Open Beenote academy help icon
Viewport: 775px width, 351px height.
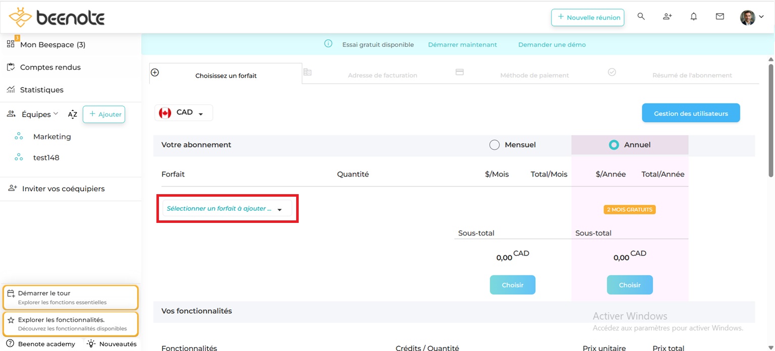point(10,343)
